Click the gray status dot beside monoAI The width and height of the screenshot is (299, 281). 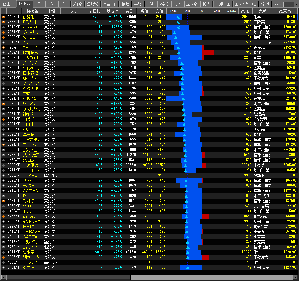click(x=4, y=27)
